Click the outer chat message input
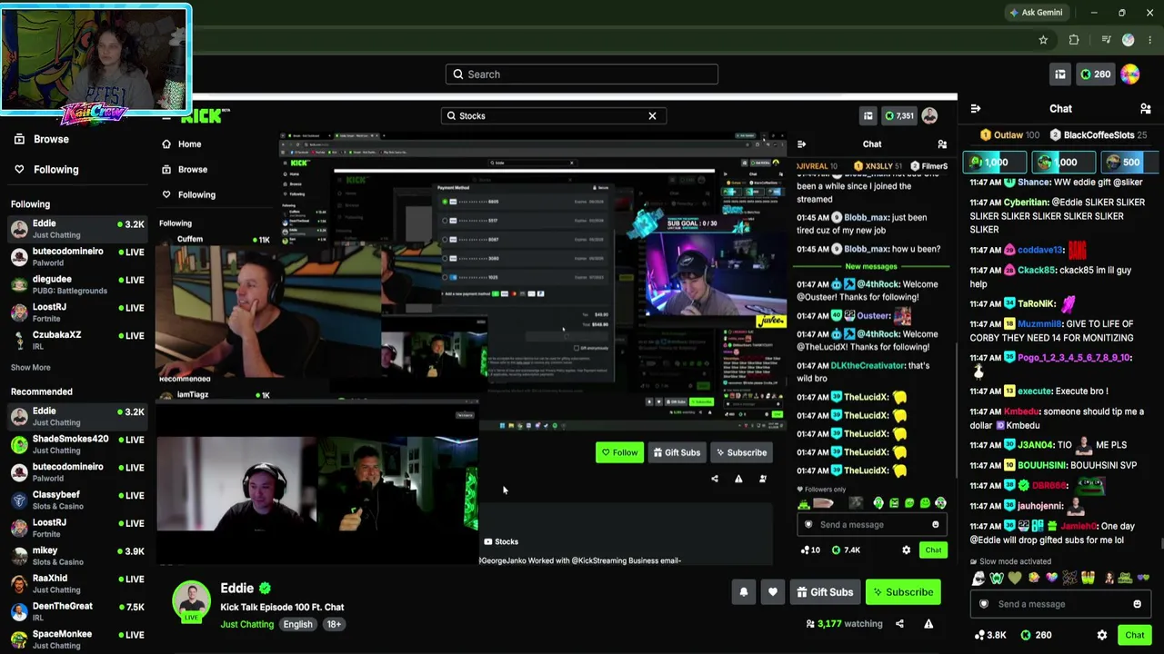Screen dimensions: 1164x654 coord(1060,604)
